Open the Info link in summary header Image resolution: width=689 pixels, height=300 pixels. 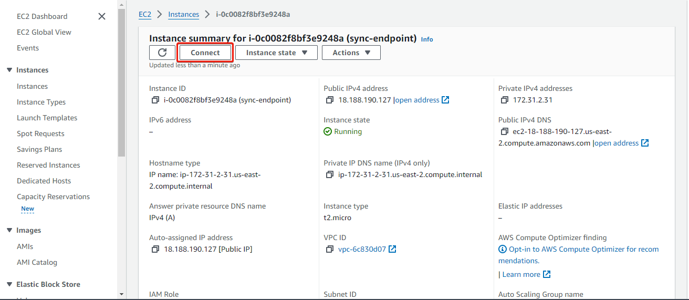click(x=427, y=39)
